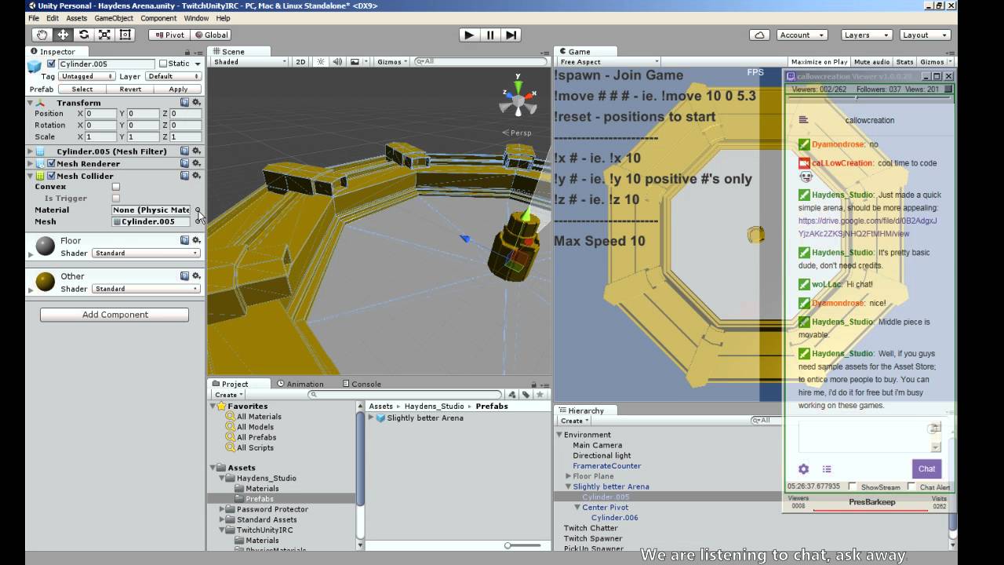Select Slightly better Arena prefab asset

419,417
